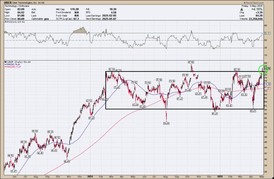
Task: Select the Technology / Software sector label
Action: [17, 6]
